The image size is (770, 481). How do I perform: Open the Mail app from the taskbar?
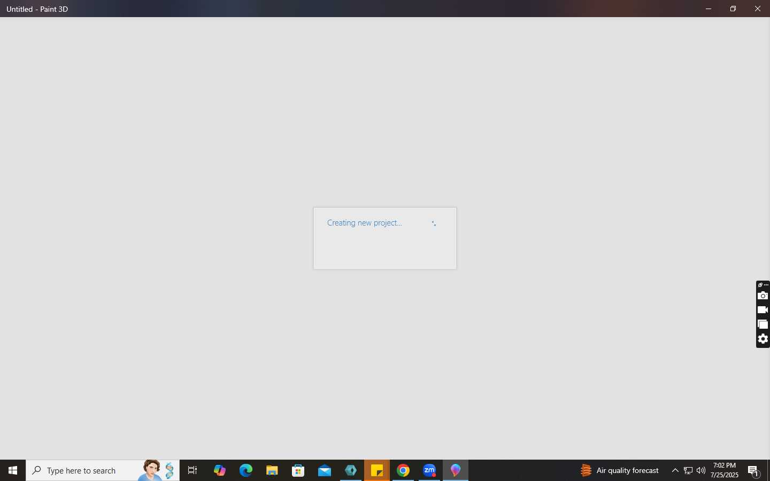[x=324, y=470]
